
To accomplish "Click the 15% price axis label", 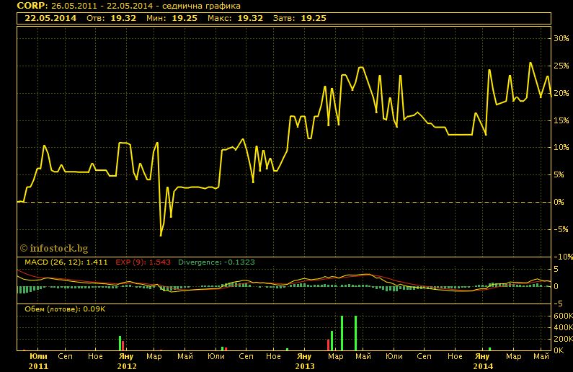I will pyautogui.click(x=561, y=120).
